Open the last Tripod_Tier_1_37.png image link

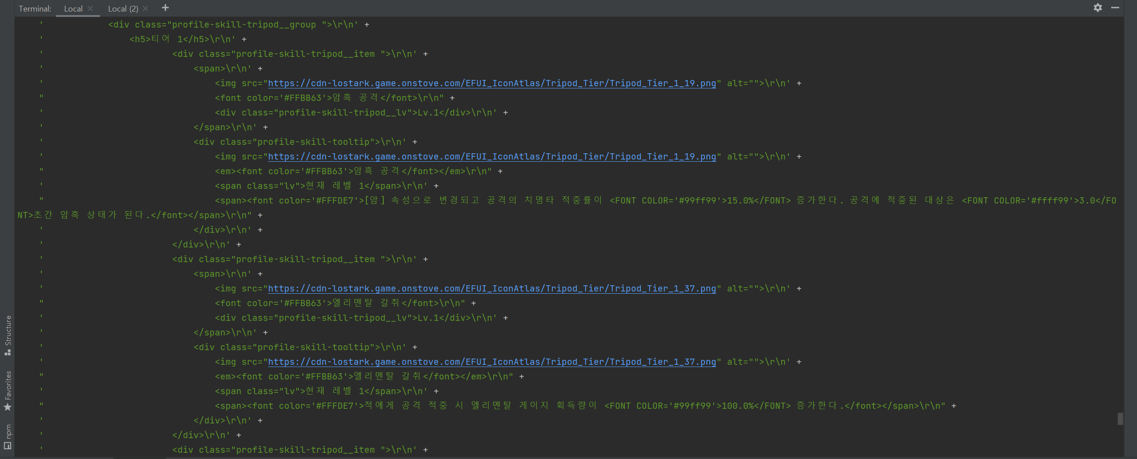point(492,362)
